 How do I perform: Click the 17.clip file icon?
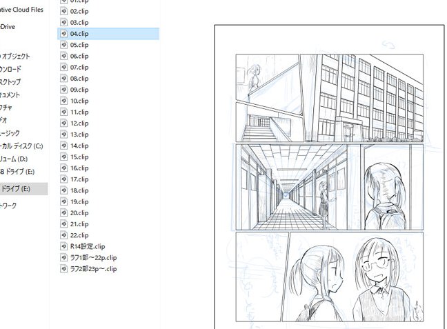click(x=64, y=179)
